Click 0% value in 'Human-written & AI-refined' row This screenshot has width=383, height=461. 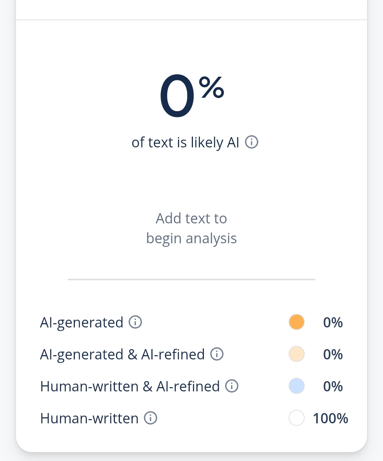[333, 386]
